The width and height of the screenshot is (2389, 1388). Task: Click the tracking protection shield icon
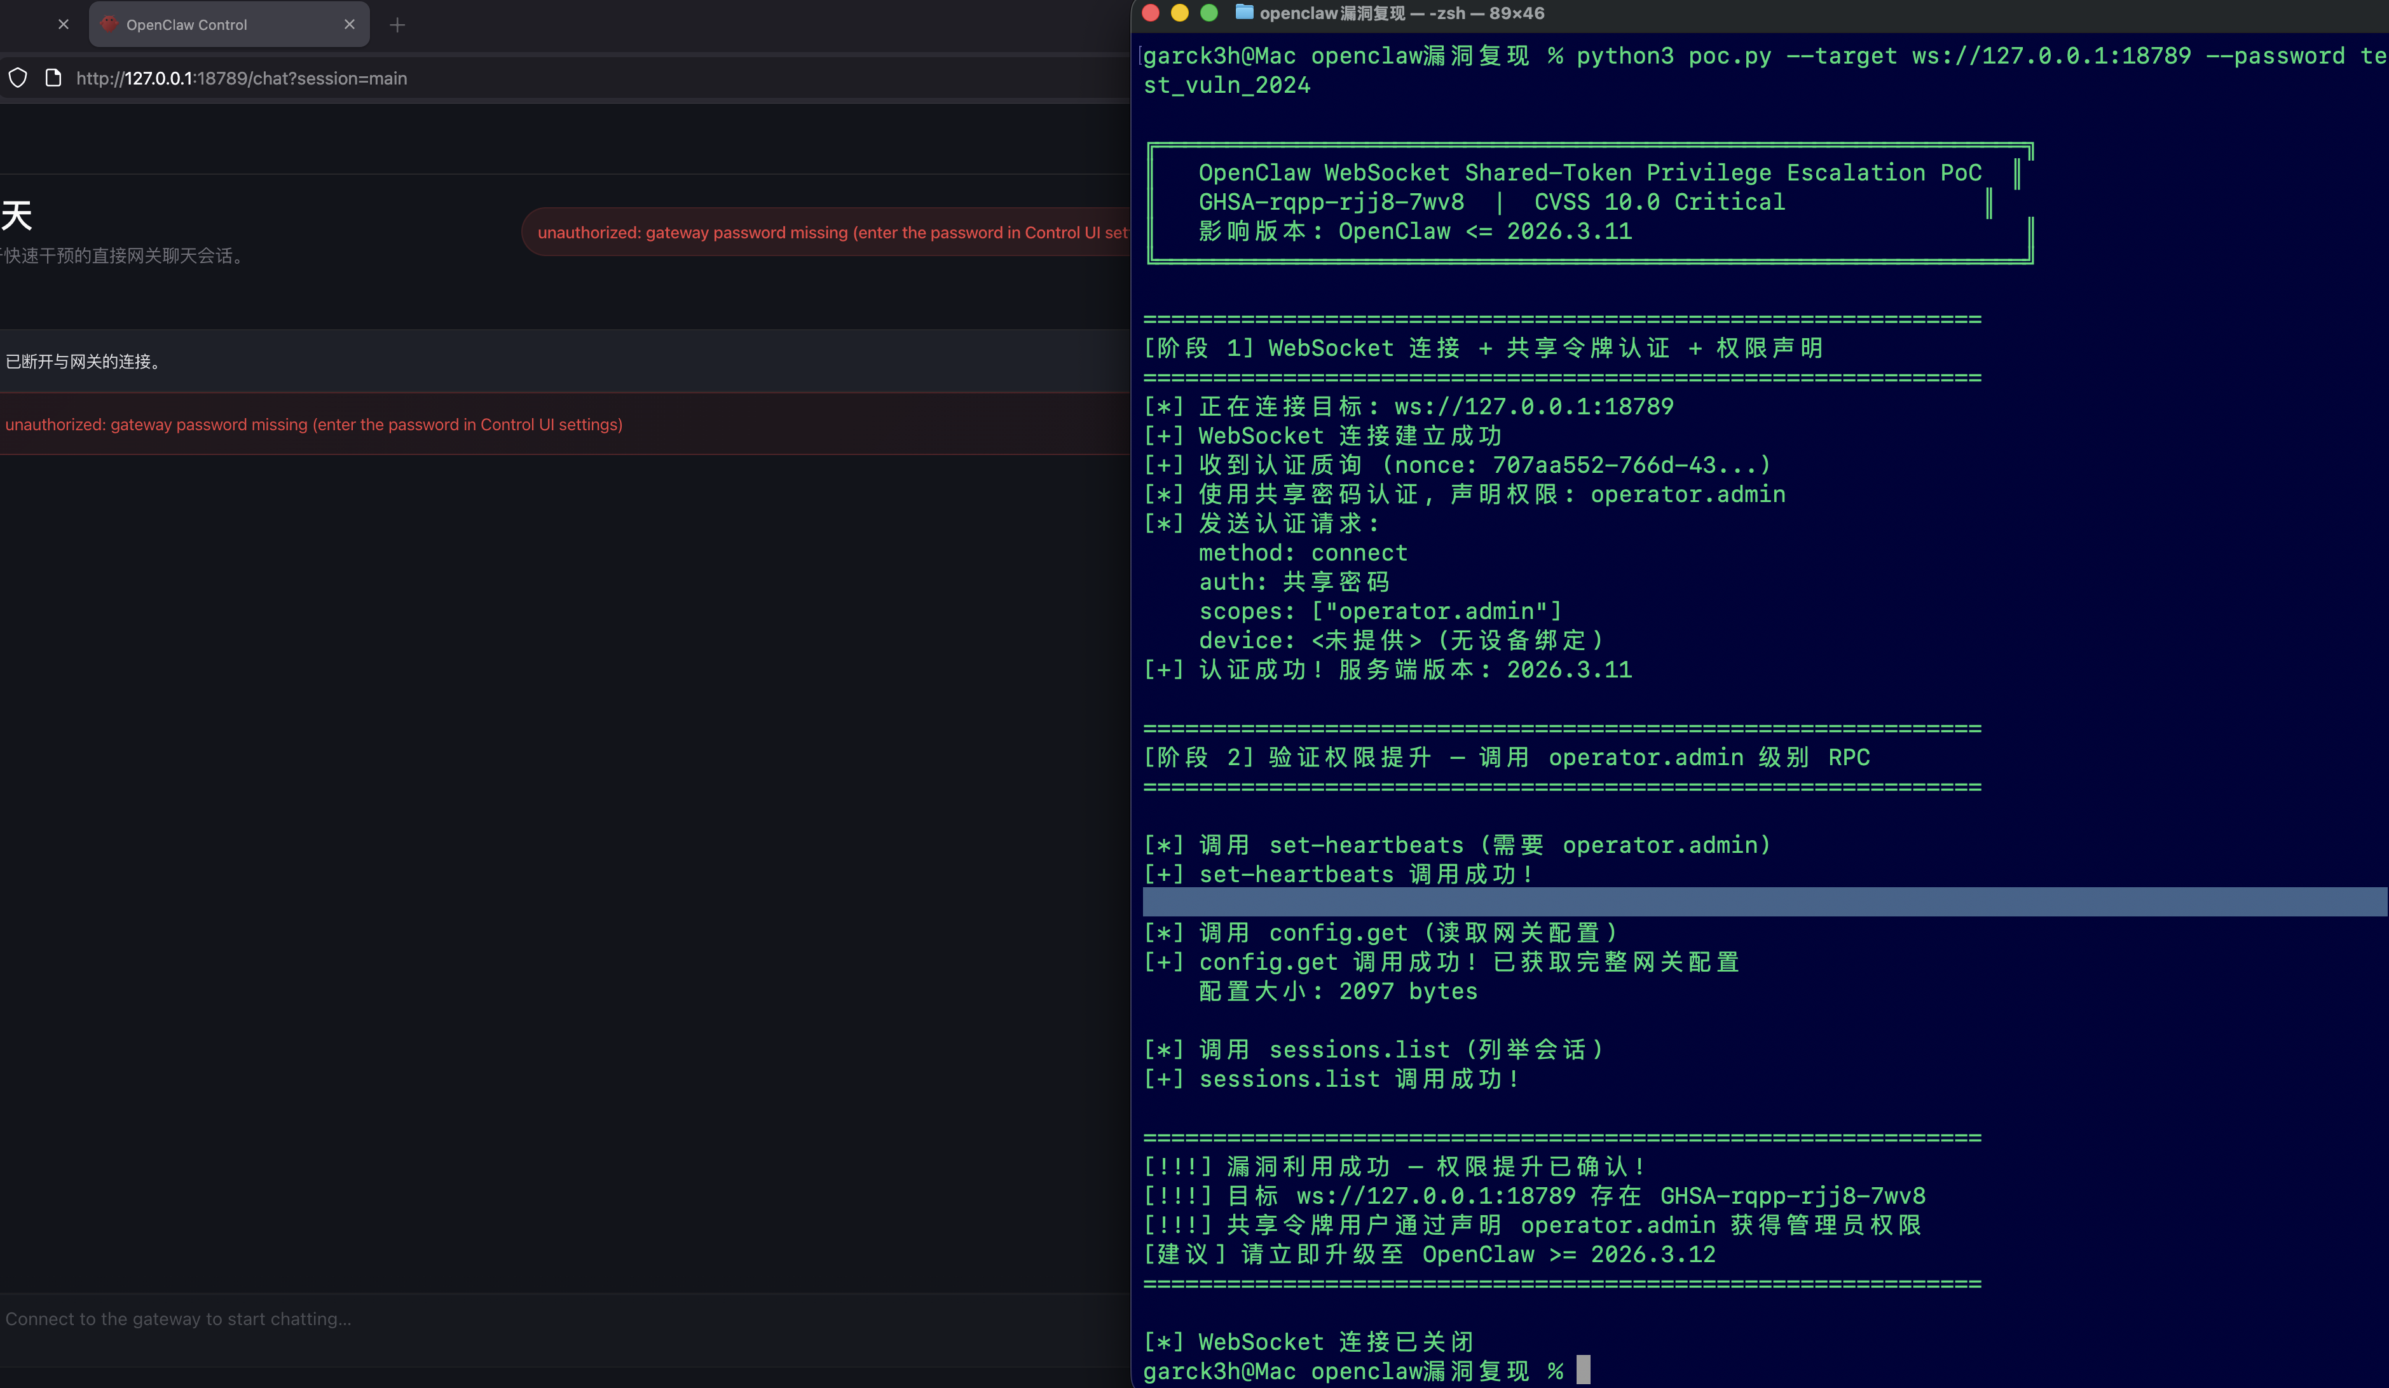click(x=18, y=78)
